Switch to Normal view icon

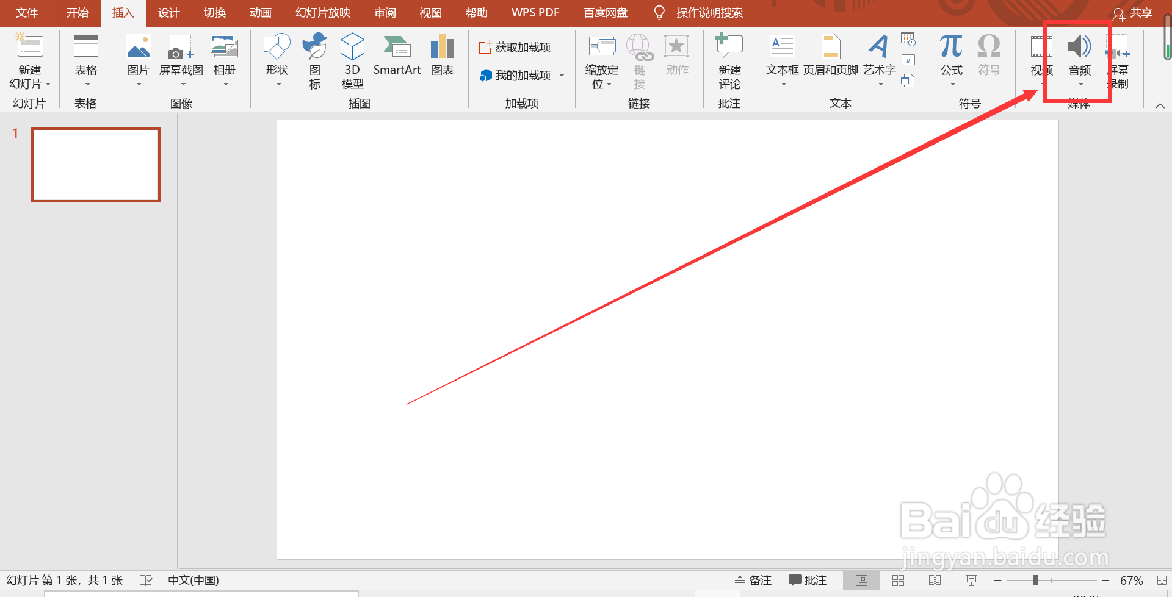coord(861,581)
